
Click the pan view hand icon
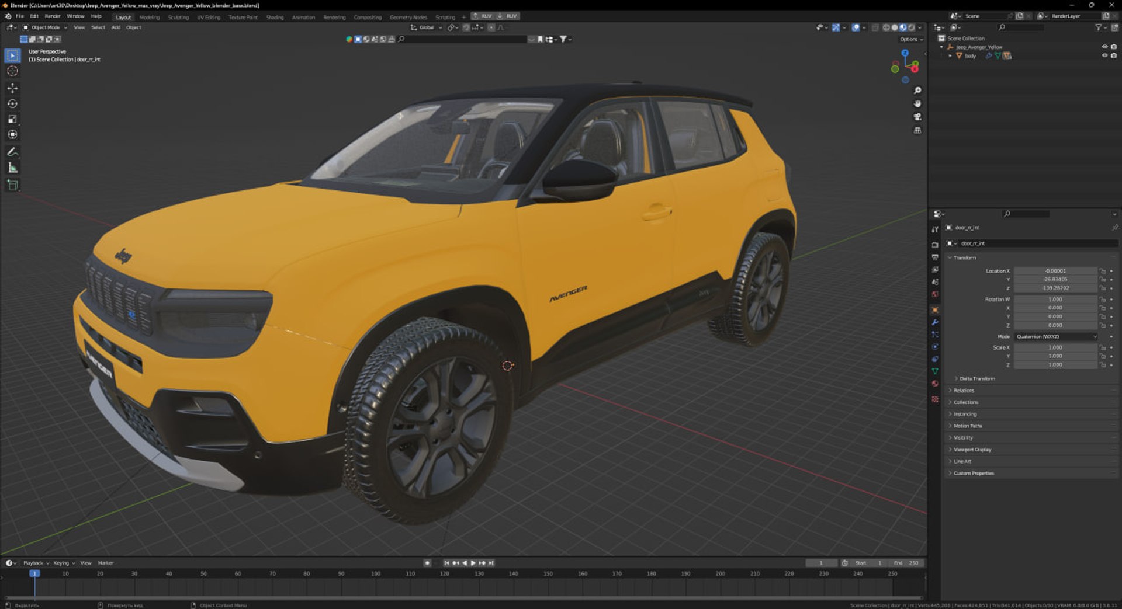click(917, 104)
